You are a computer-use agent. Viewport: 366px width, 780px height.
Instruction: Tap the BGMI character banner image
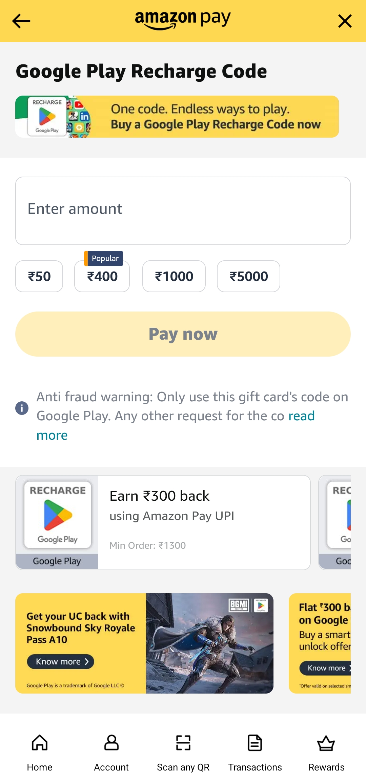[x=209, y=643]
